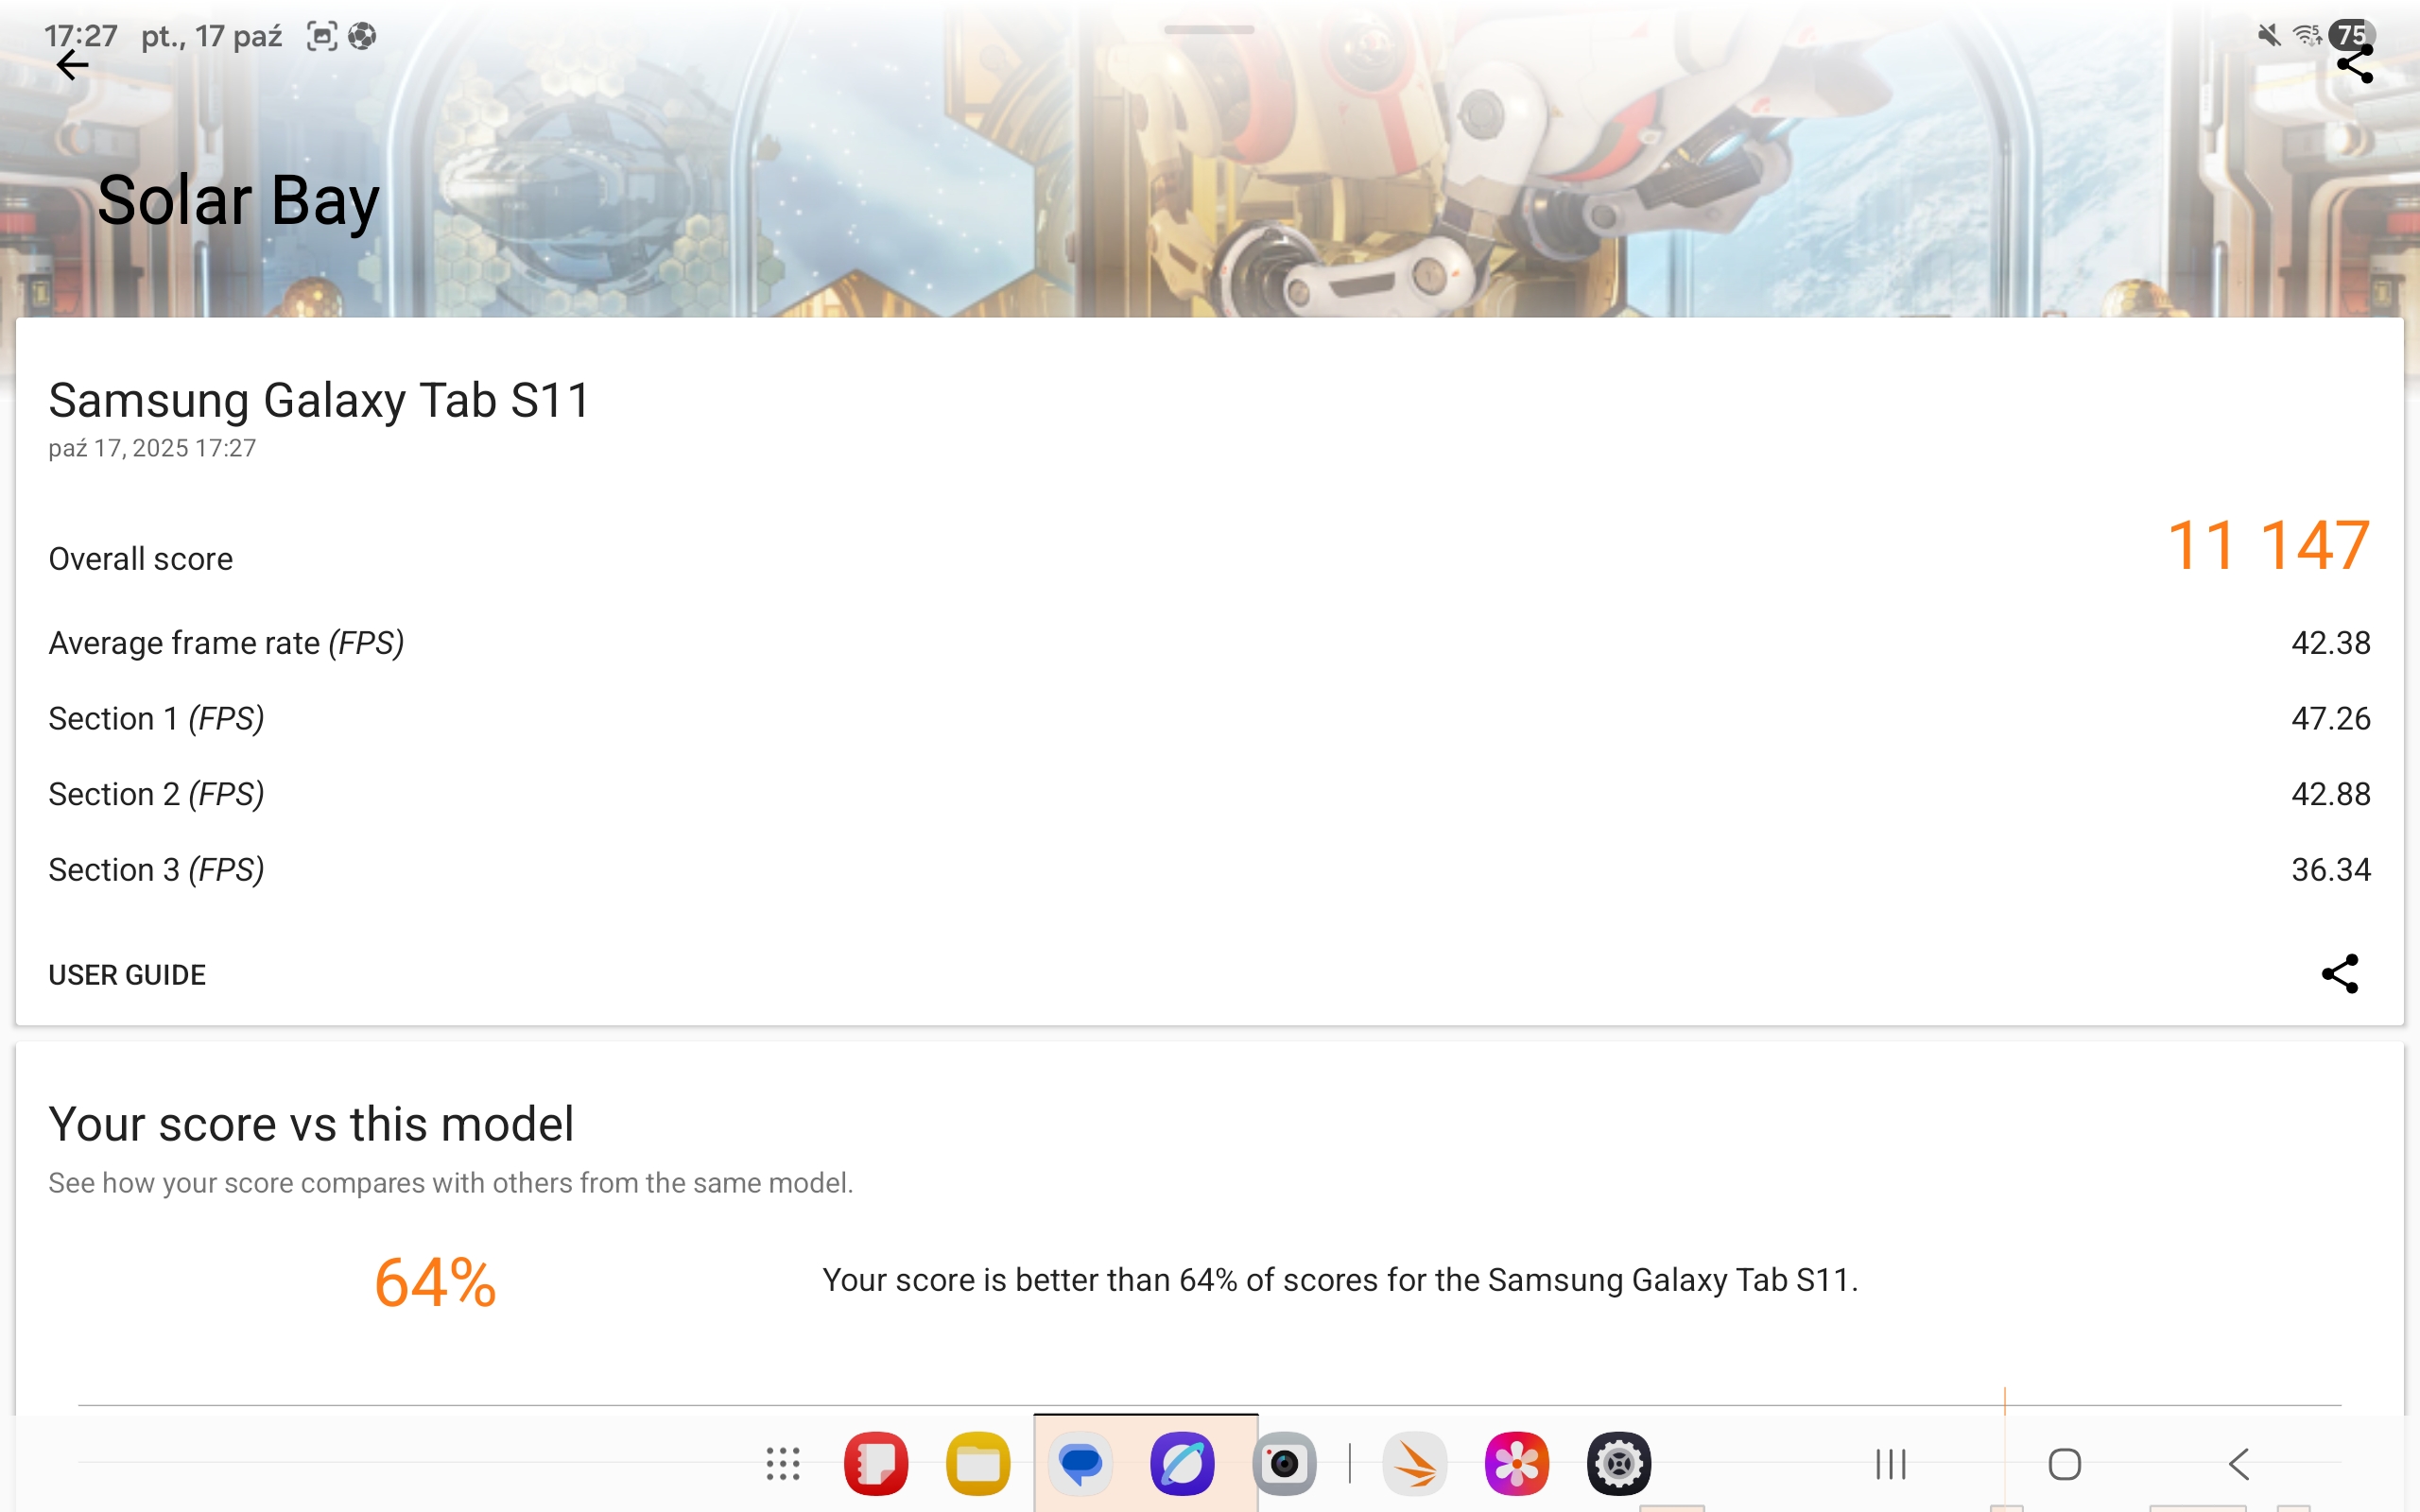Pull the notification panel handle at the top
The image size is (2420, 1512).
[x=1209, y=30]
